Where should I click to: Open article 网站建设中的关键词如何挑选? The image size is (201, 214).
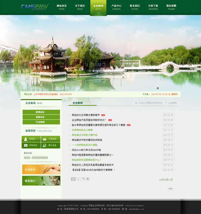point(87,140)
